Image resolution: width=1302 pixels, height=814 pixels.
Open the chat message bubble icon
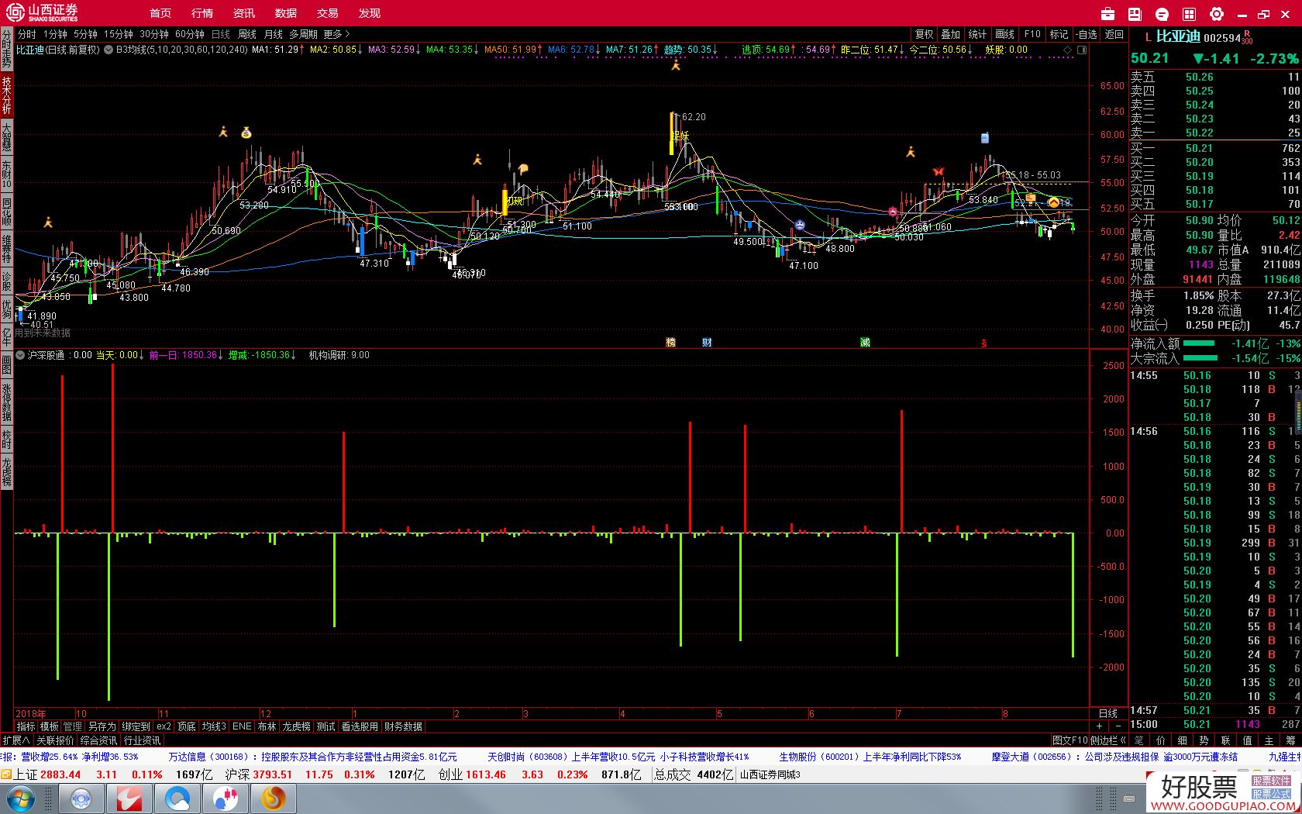[x=1162, y=14]
